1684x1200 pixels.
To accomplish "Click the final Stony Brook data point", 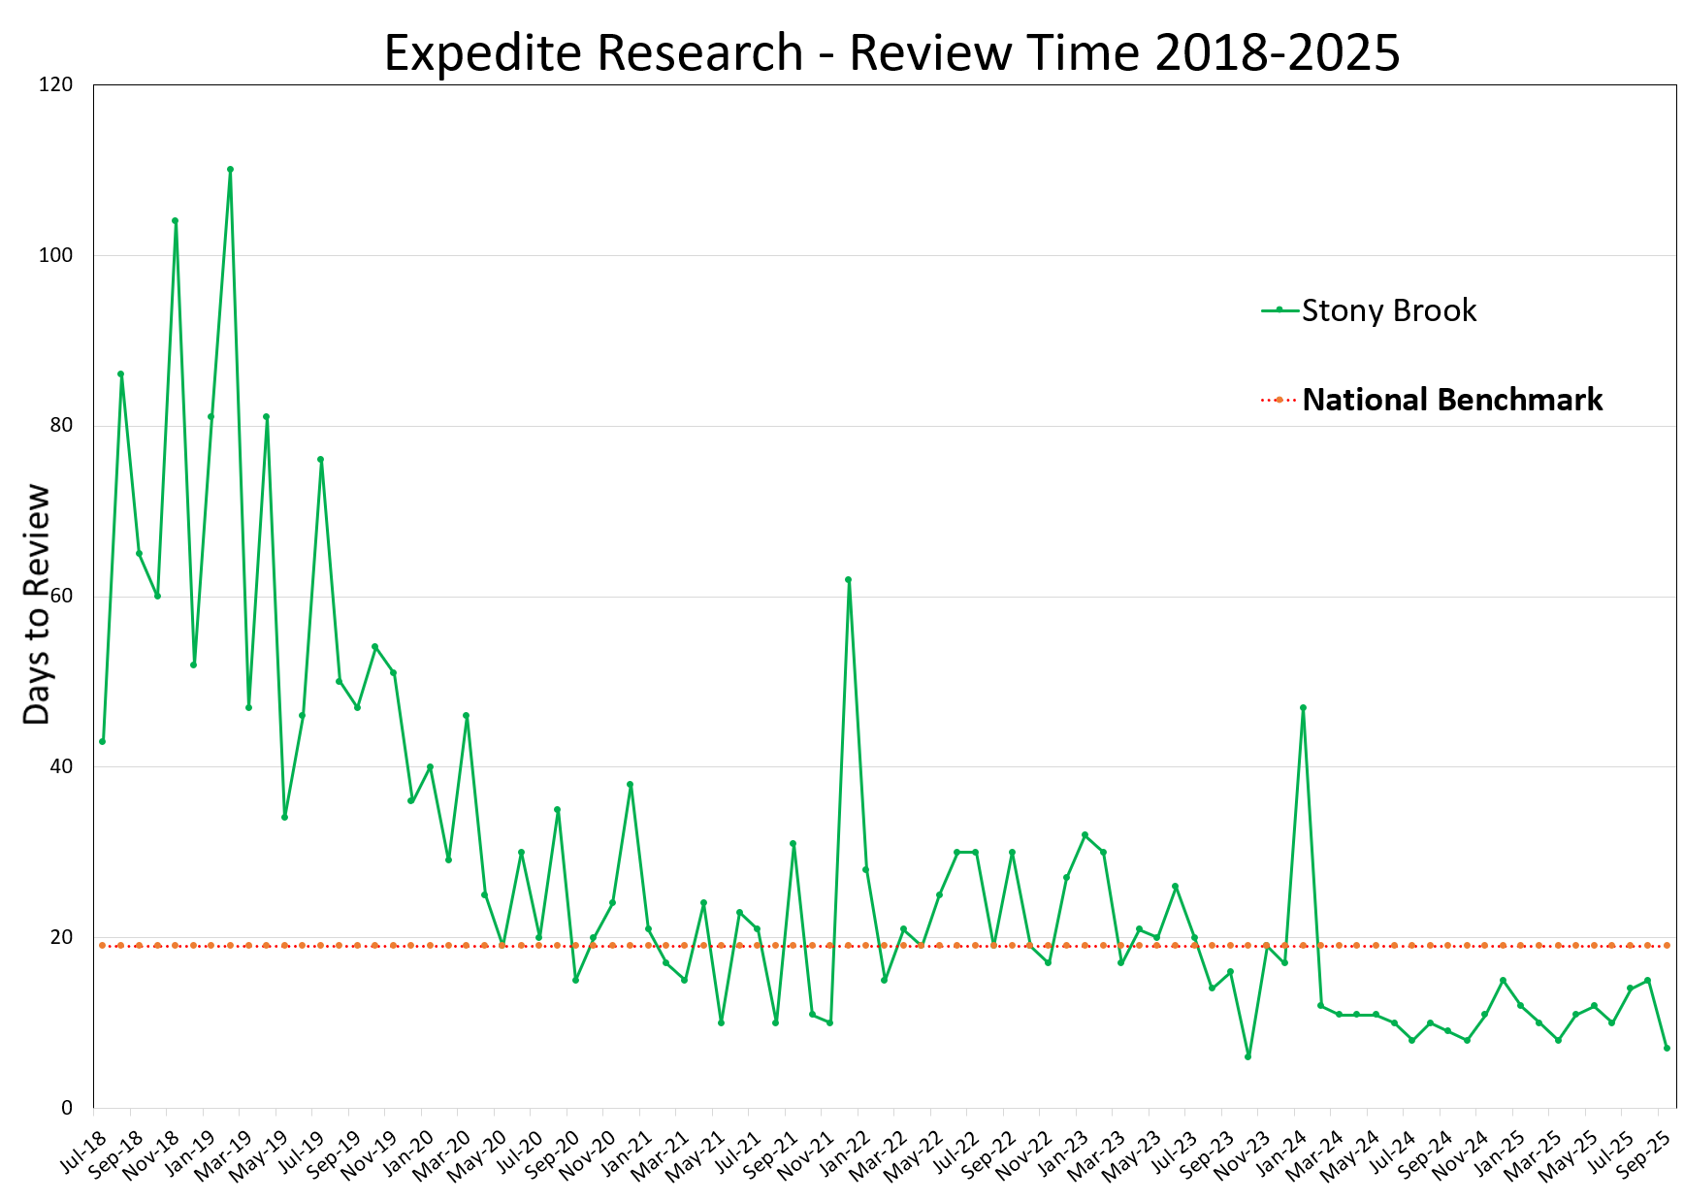I will tap(1667, 1048).
